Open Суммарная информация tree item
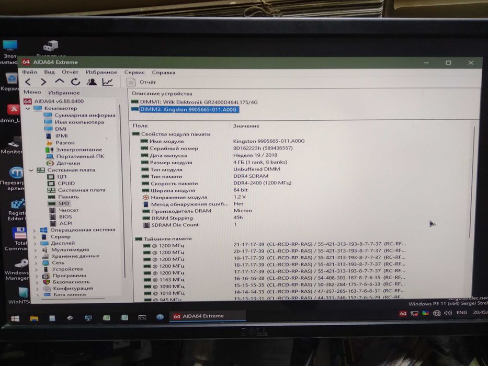This screenshot has height=366, width=488. pos(80,115)
